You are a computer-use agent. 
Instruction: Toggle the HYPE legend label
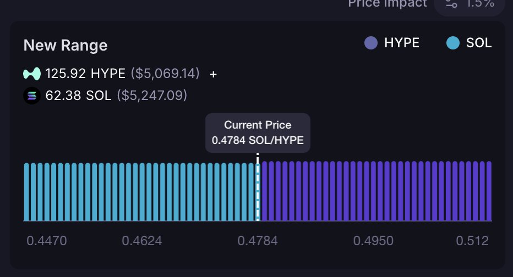[x=401, y=43]
